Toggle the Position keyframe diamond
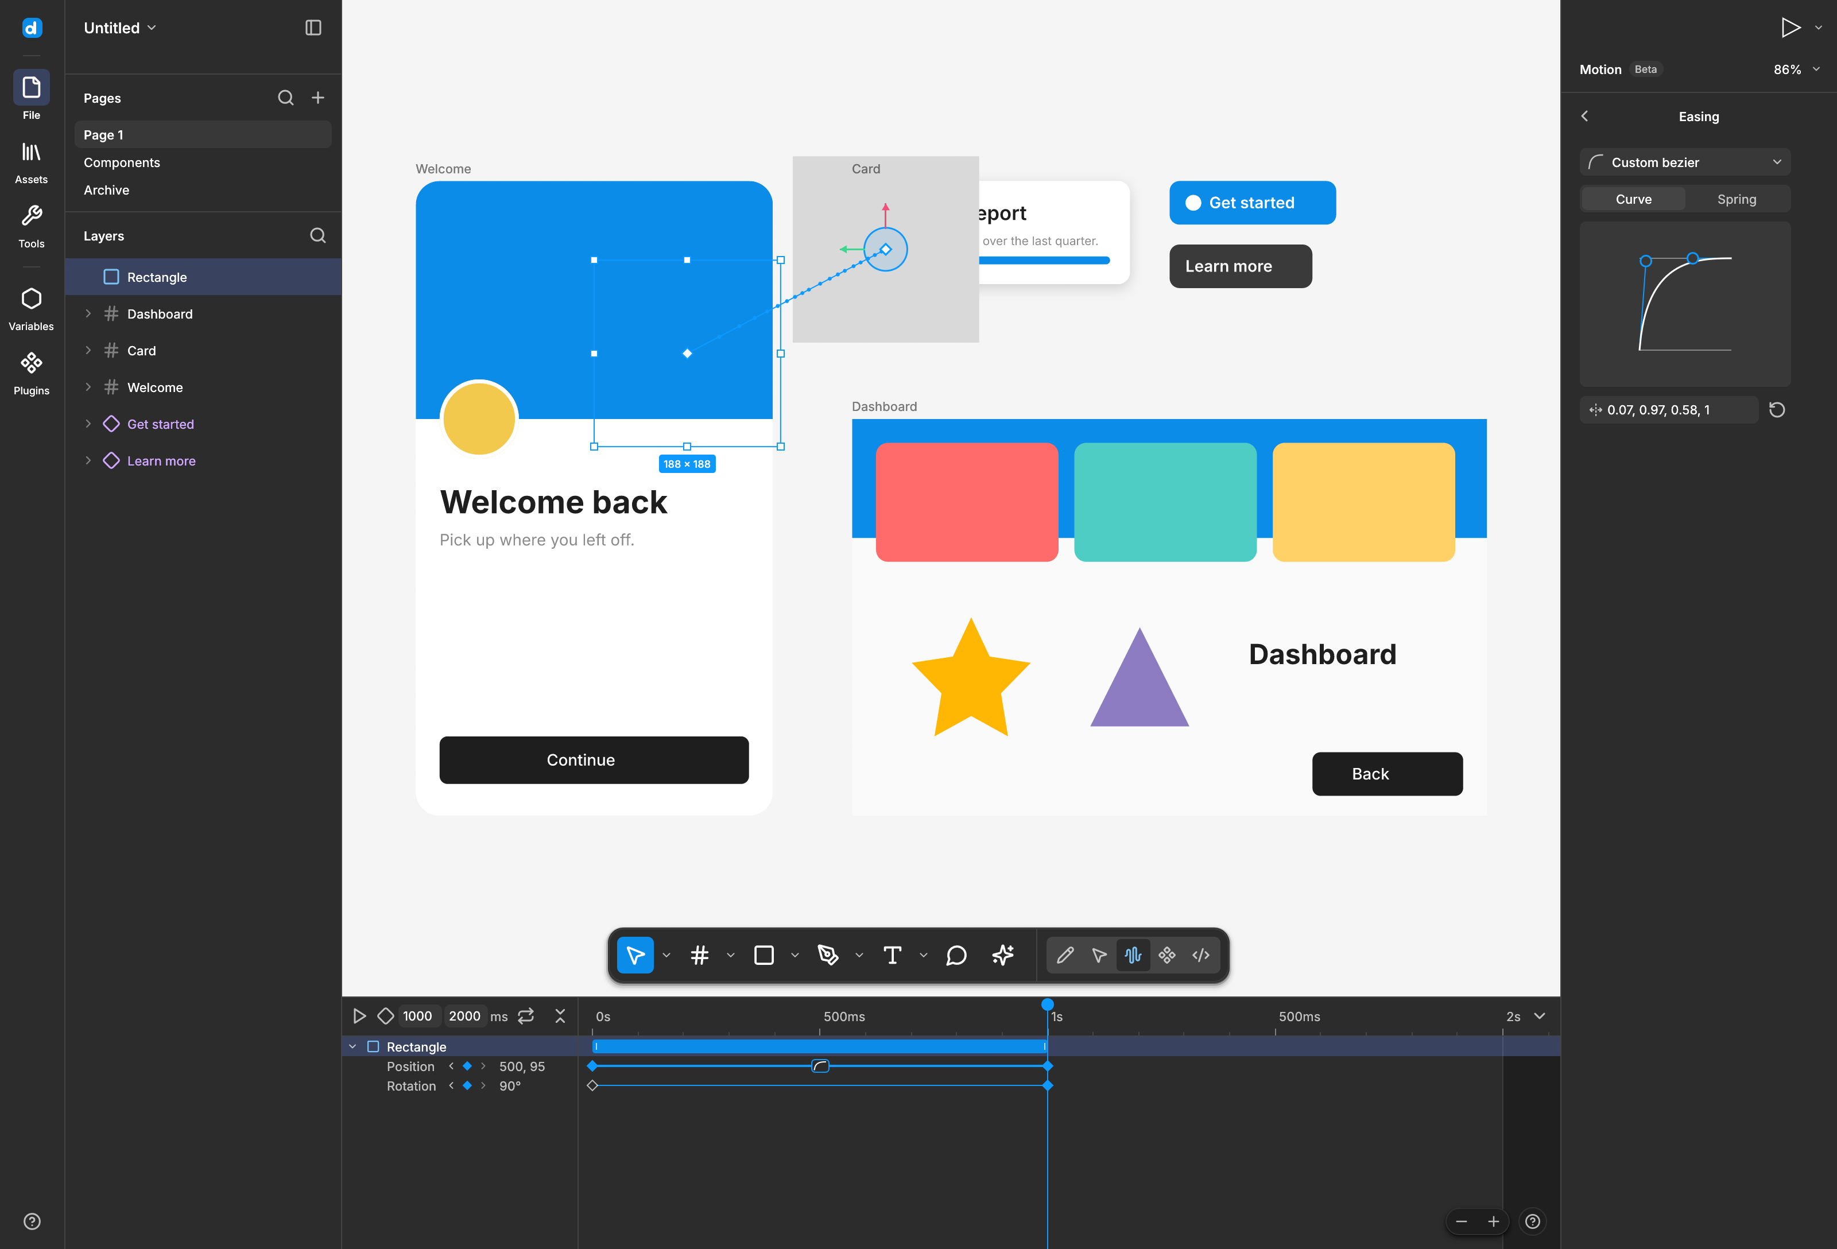This screenshot has width=1837, height=1249. (467, 1066)
